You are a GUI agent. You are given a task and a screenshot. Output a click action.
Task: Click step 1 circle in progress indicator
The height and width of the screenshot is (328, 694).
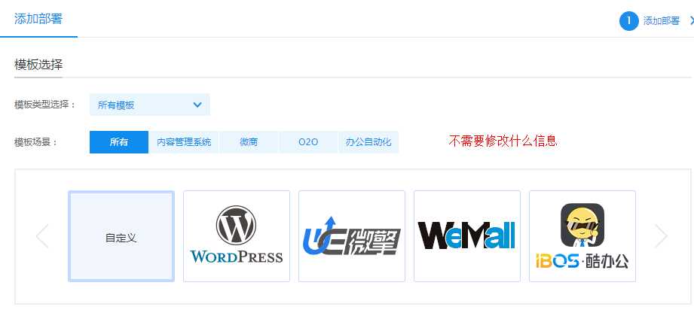[x=628, y=21]
